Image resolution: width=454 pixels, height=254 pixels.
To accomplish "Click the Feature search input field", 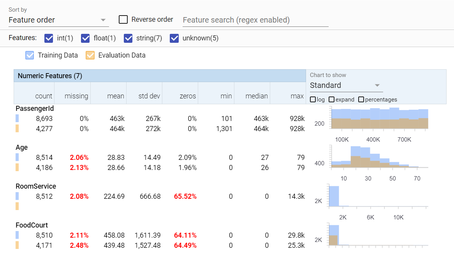I will (255, 20).
